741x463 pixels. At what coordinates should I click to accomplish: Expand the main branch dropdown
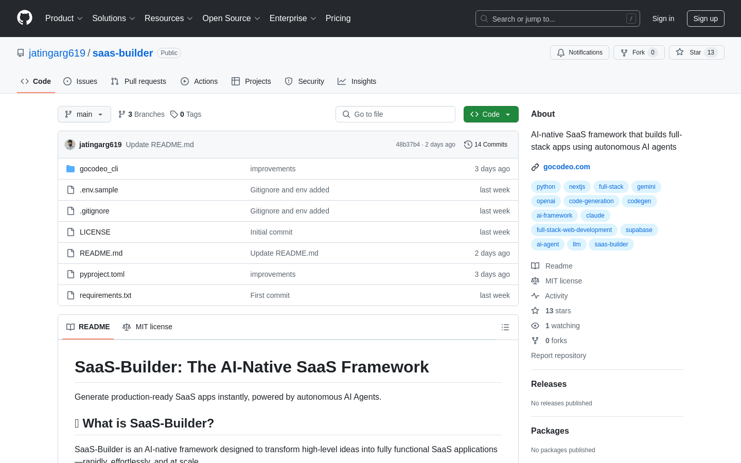(84, 114)
